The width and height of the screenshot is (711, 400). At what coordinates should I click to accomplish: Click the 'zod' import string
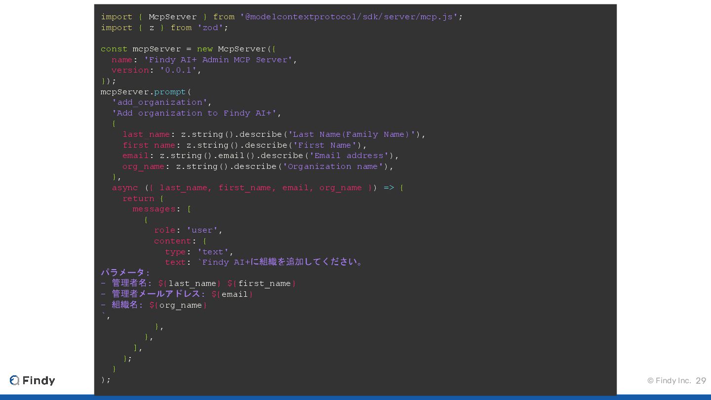click(210, 28)
